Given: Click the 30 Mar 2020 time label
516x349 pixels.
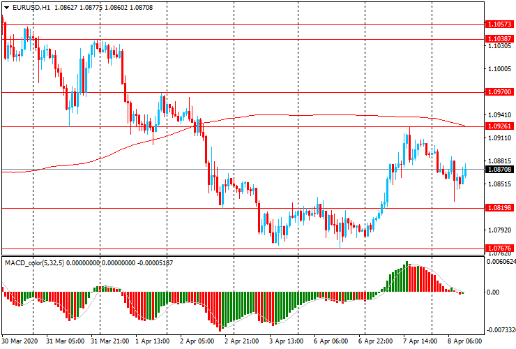Looking at the screenshot, I should [x=20, y=341].
